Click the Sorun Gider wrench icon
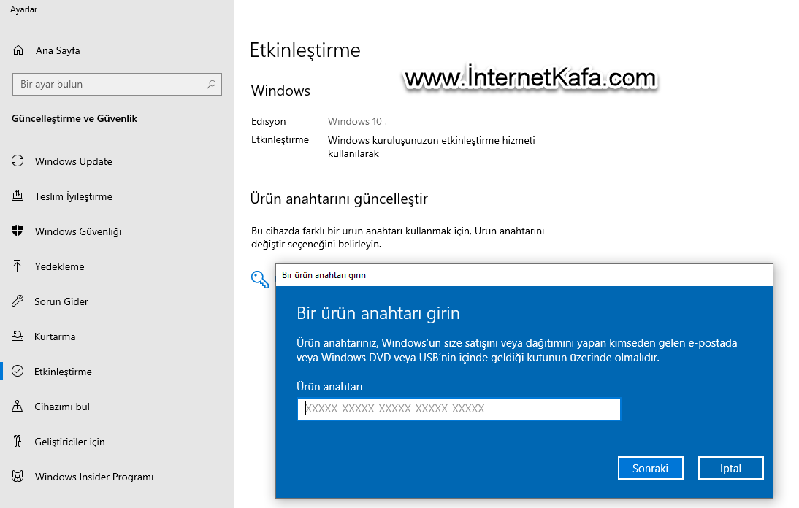 [x=18, y=301]
